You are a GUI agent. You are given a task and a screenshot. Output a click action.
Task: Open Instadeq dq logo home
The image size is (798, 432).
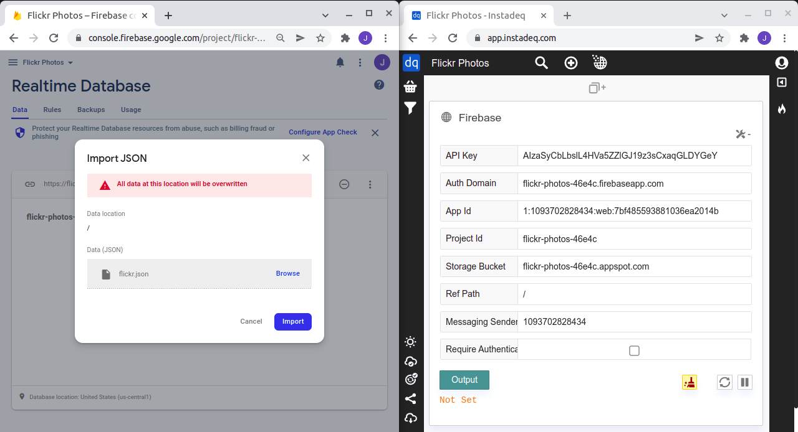[411, 63]
